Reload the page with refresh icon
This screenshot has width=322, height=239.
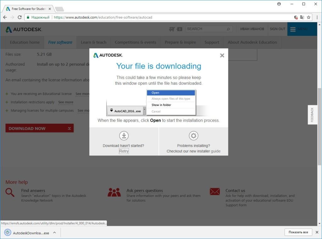point(19,18)
